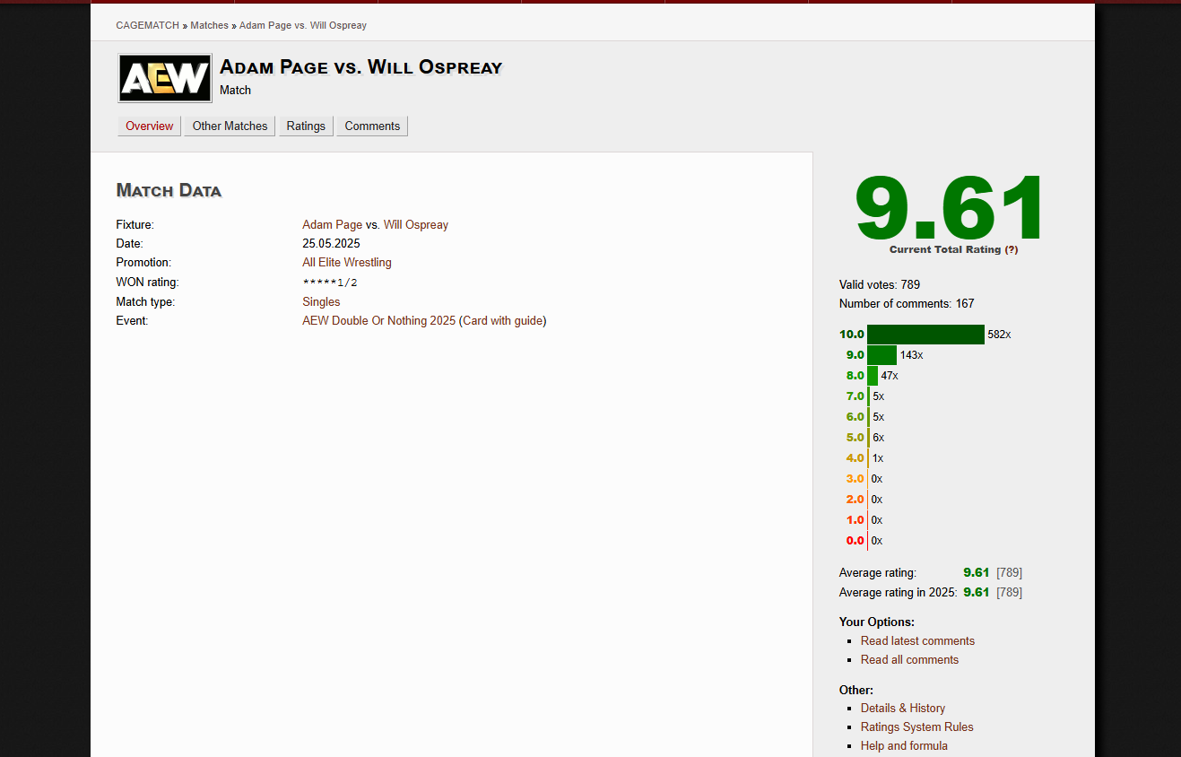Image resolution: width=1181 pixels, height=757 pixels.
Task: Go to CAGEMATCH home in breadcrumb
Action: coord(148,25)
